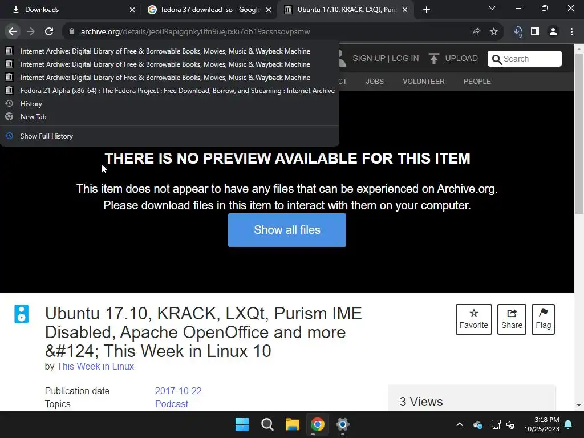Click the user silhouette icon near SIGN UP

point(342,59)
